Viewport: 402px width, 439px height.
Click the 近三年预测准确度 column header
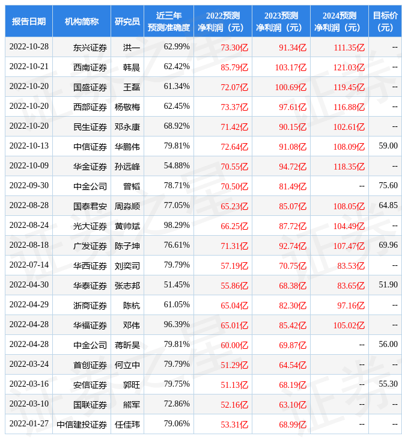(x=169, y=21)
